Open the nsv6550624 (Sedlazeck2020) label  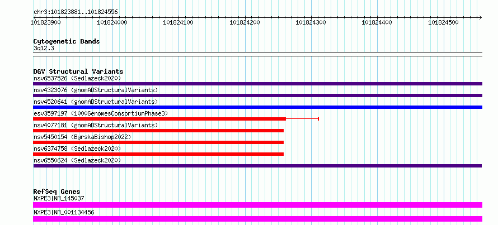coord(77,160)
